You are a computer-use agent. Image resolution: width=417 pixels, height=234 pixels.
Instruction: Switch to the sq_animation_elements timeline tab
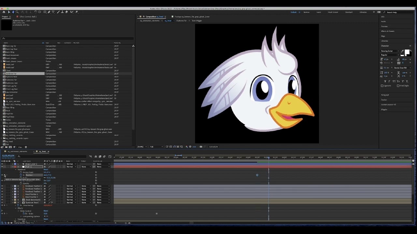17,151
